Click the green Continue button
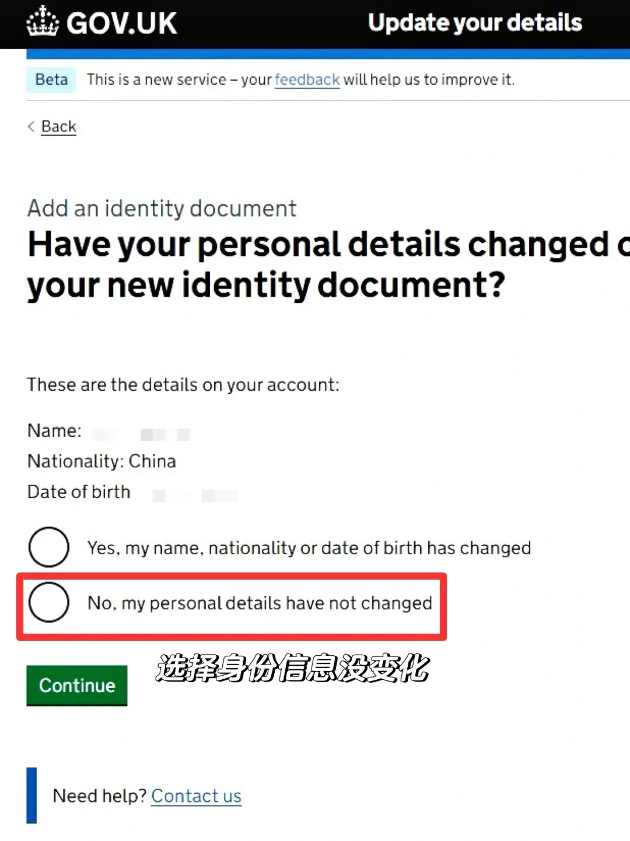630x841 pixels. click(77, 686)
